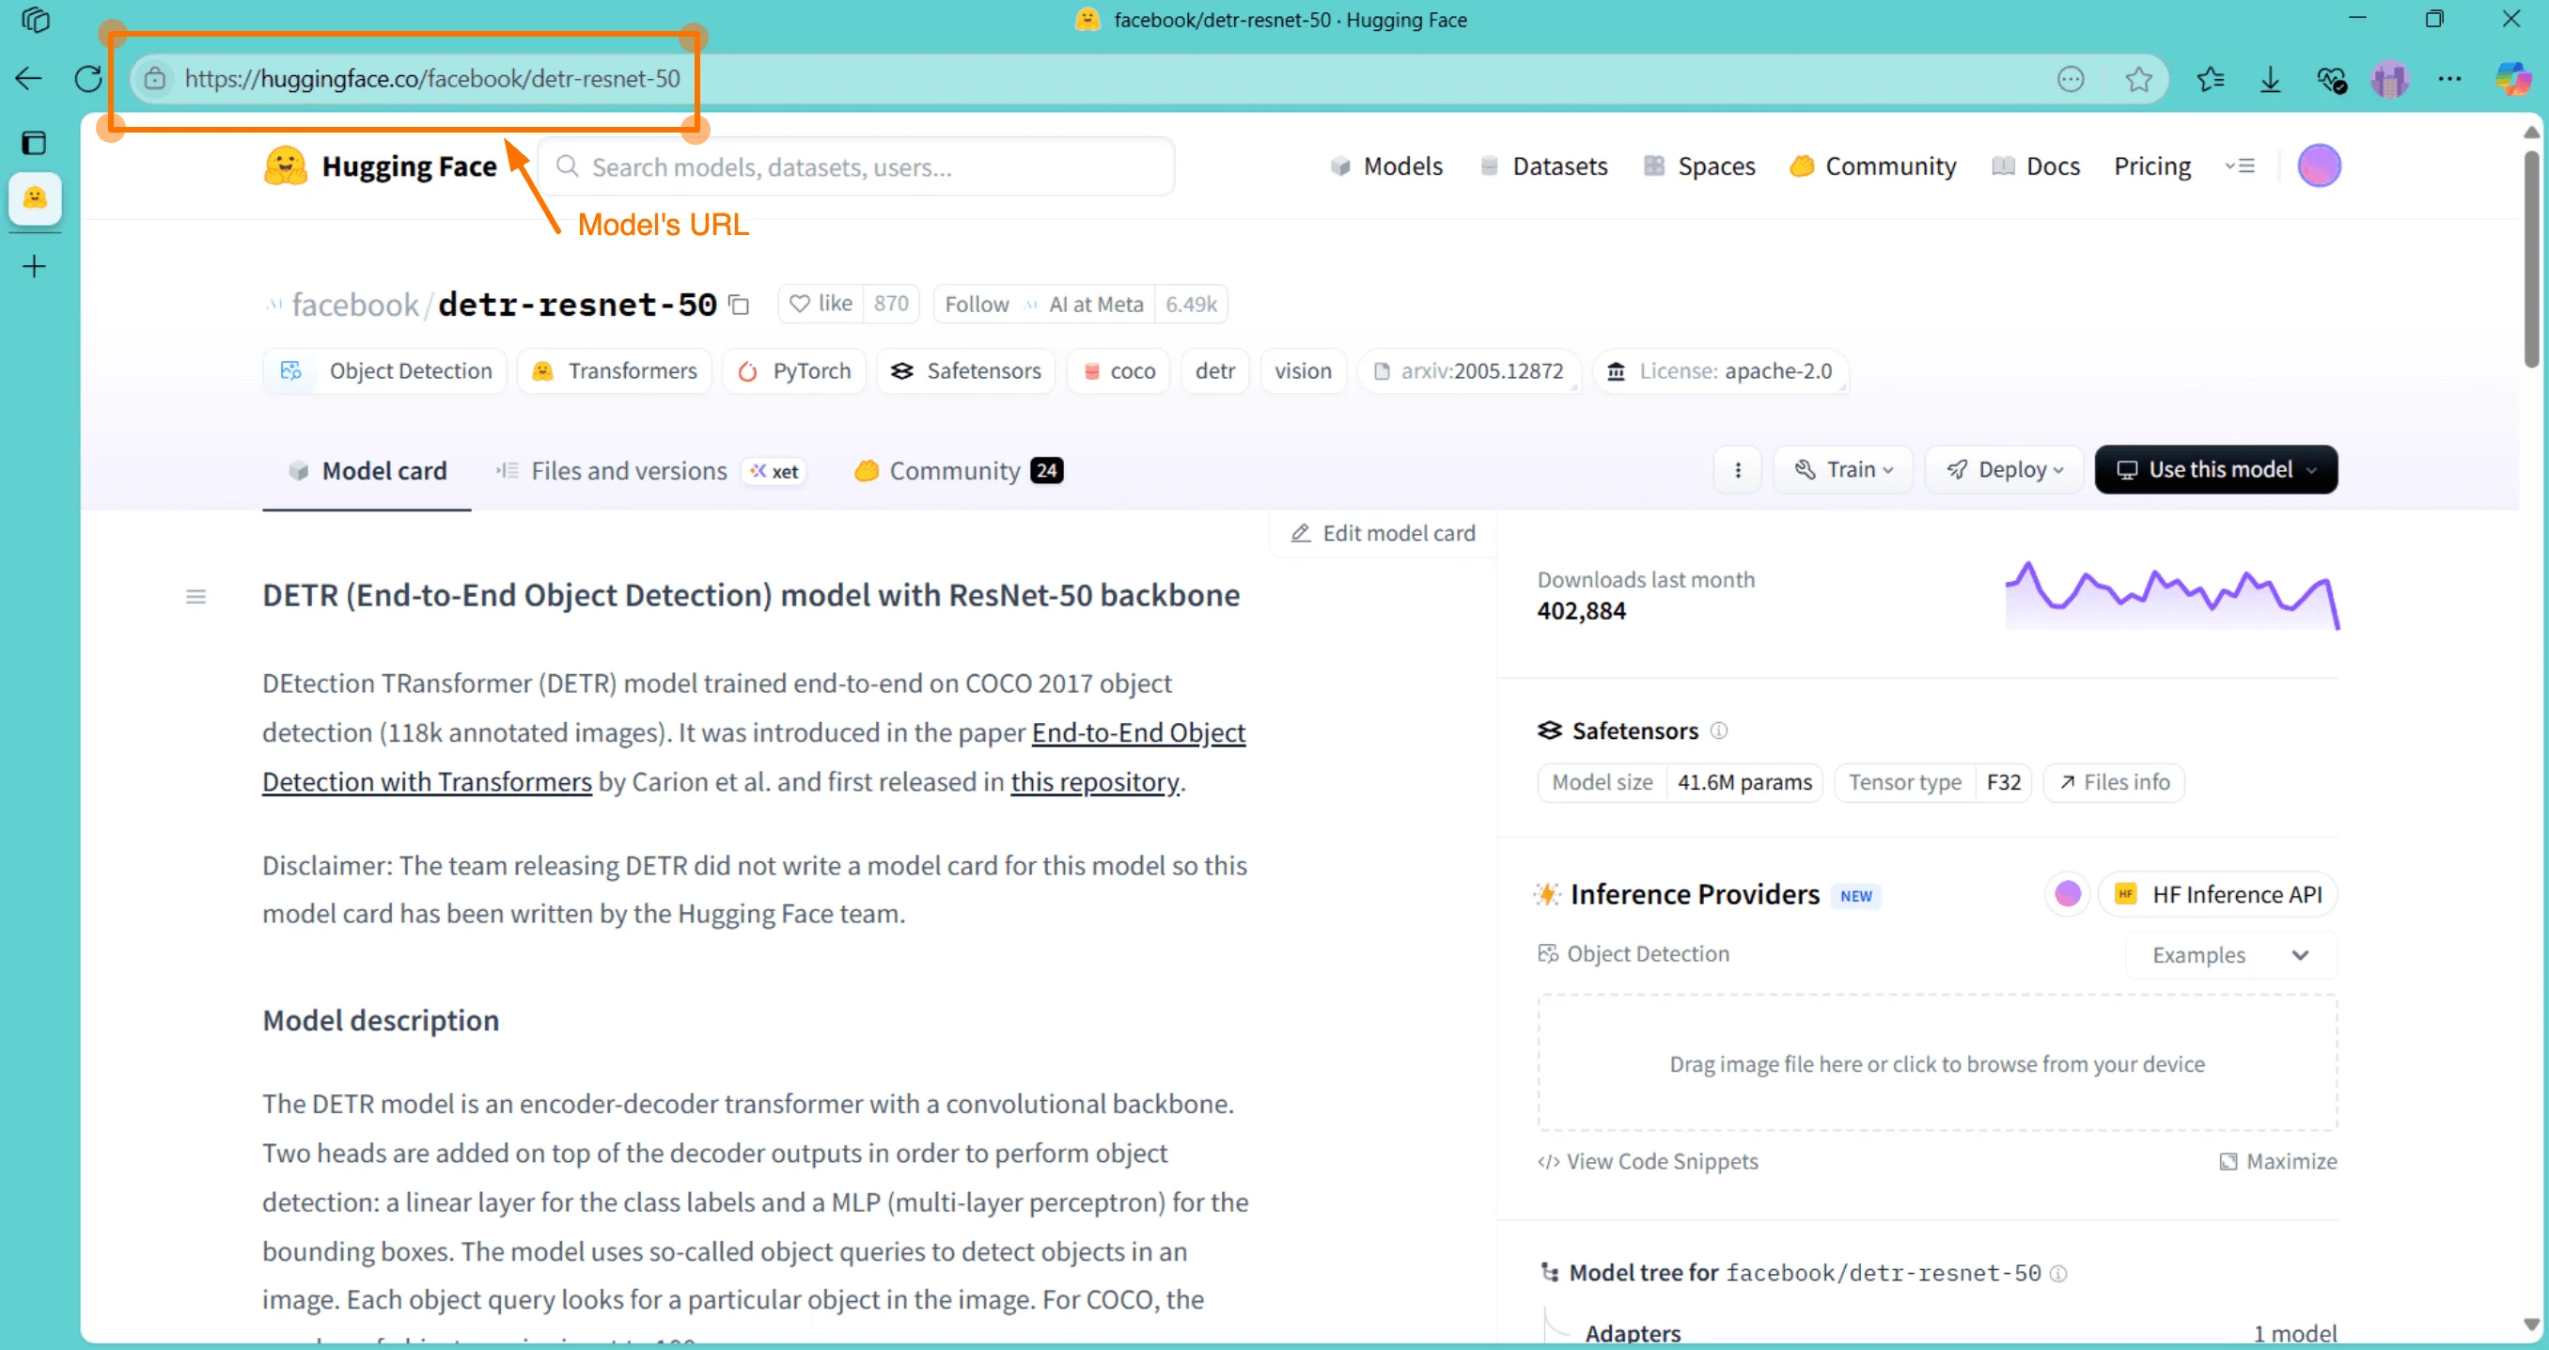Open the three-dot model options button

1738,470
